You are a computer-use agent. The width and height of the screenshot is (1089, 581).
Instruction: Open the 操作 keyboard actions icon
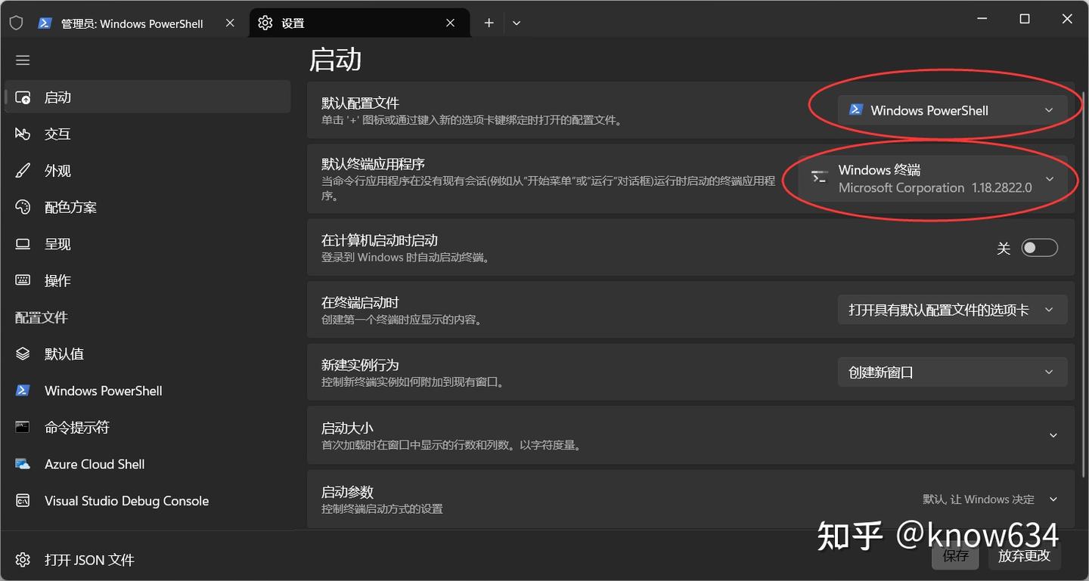click(23, 280)
